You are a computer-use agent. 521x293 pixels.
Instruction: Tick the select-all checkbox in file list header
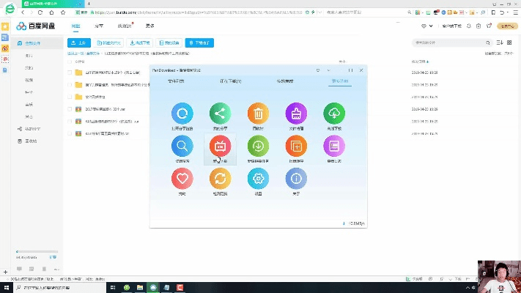pyautogui.click(x=70, y=62)
